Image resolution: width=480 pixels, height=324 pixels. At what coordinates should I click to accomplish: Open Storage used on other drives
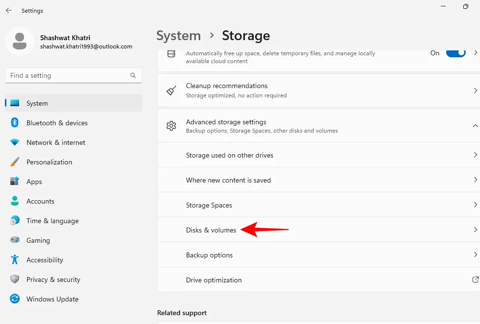coord(319,155)
